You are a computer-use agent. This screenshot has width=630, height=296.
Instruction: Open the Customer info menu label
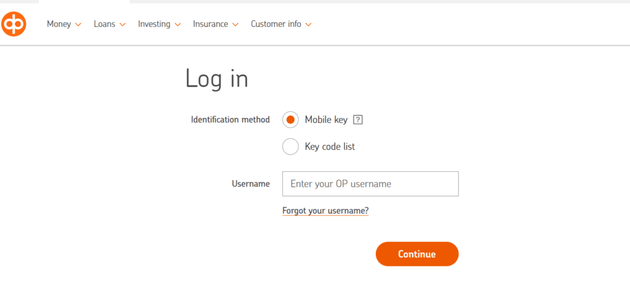[x=276, y=24]
